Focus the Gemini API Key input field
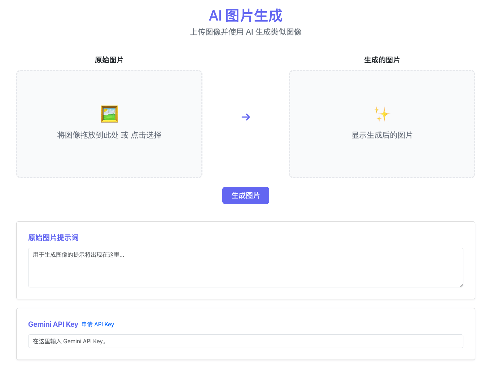This screenshot has width=489, height=370. (246, 341)
